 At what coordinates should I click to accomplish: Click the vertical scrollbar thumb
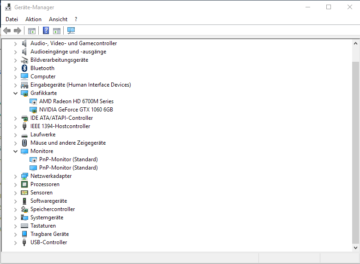point(355,153)
